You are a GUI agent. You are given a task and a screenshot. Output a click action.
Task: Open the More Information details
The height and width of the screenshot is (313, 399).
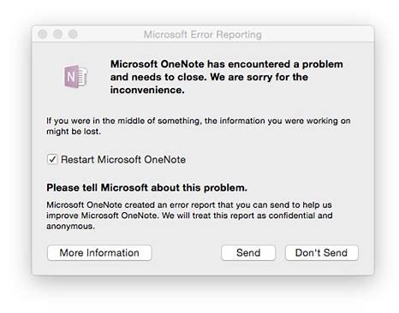point(99,253)
